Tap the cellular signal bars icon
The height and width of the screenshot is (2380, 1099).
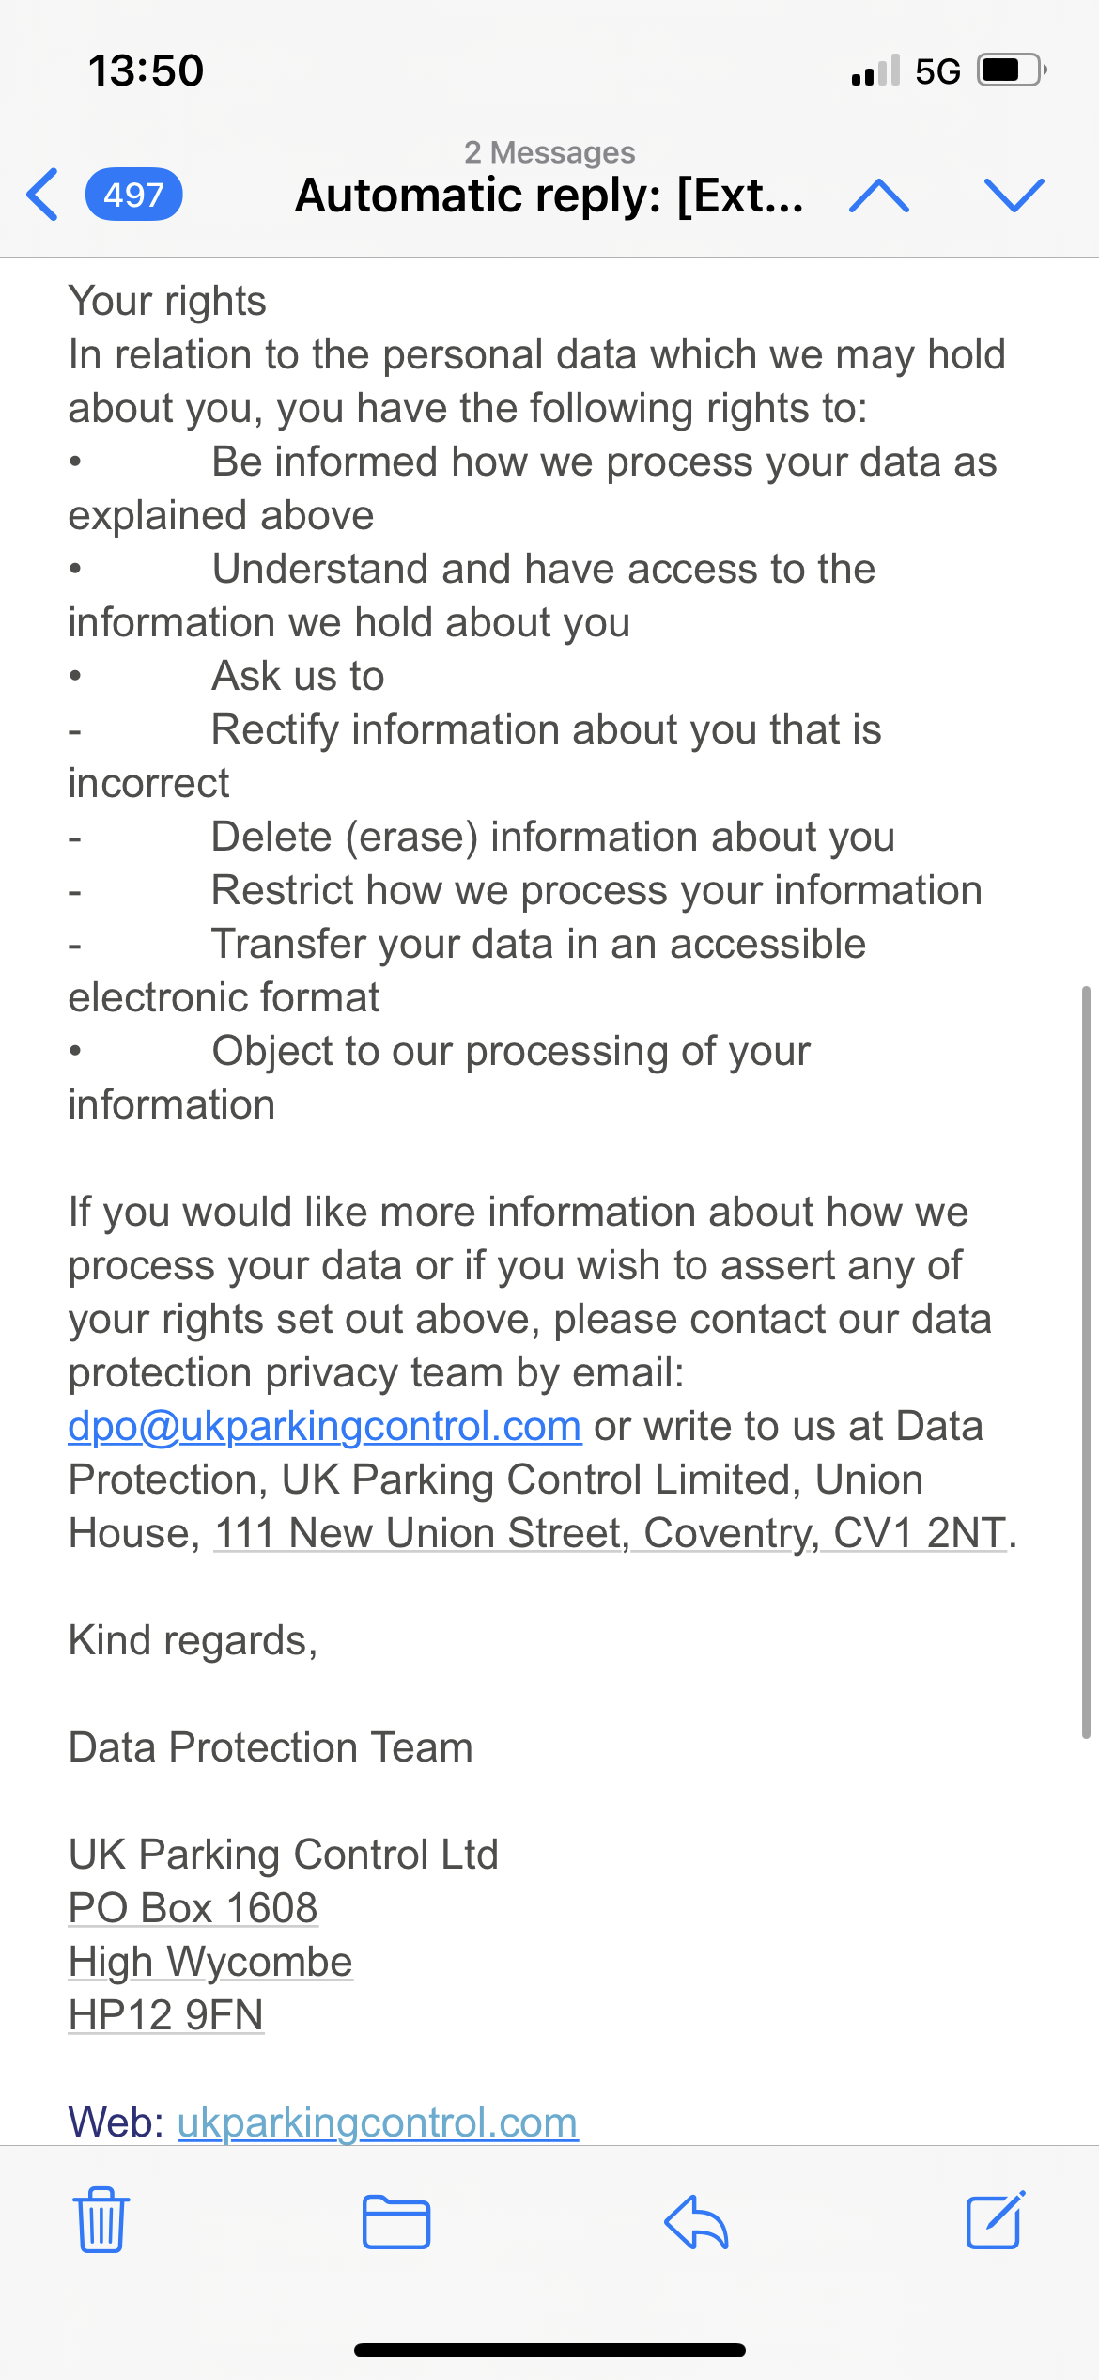(x=875, y=70)
